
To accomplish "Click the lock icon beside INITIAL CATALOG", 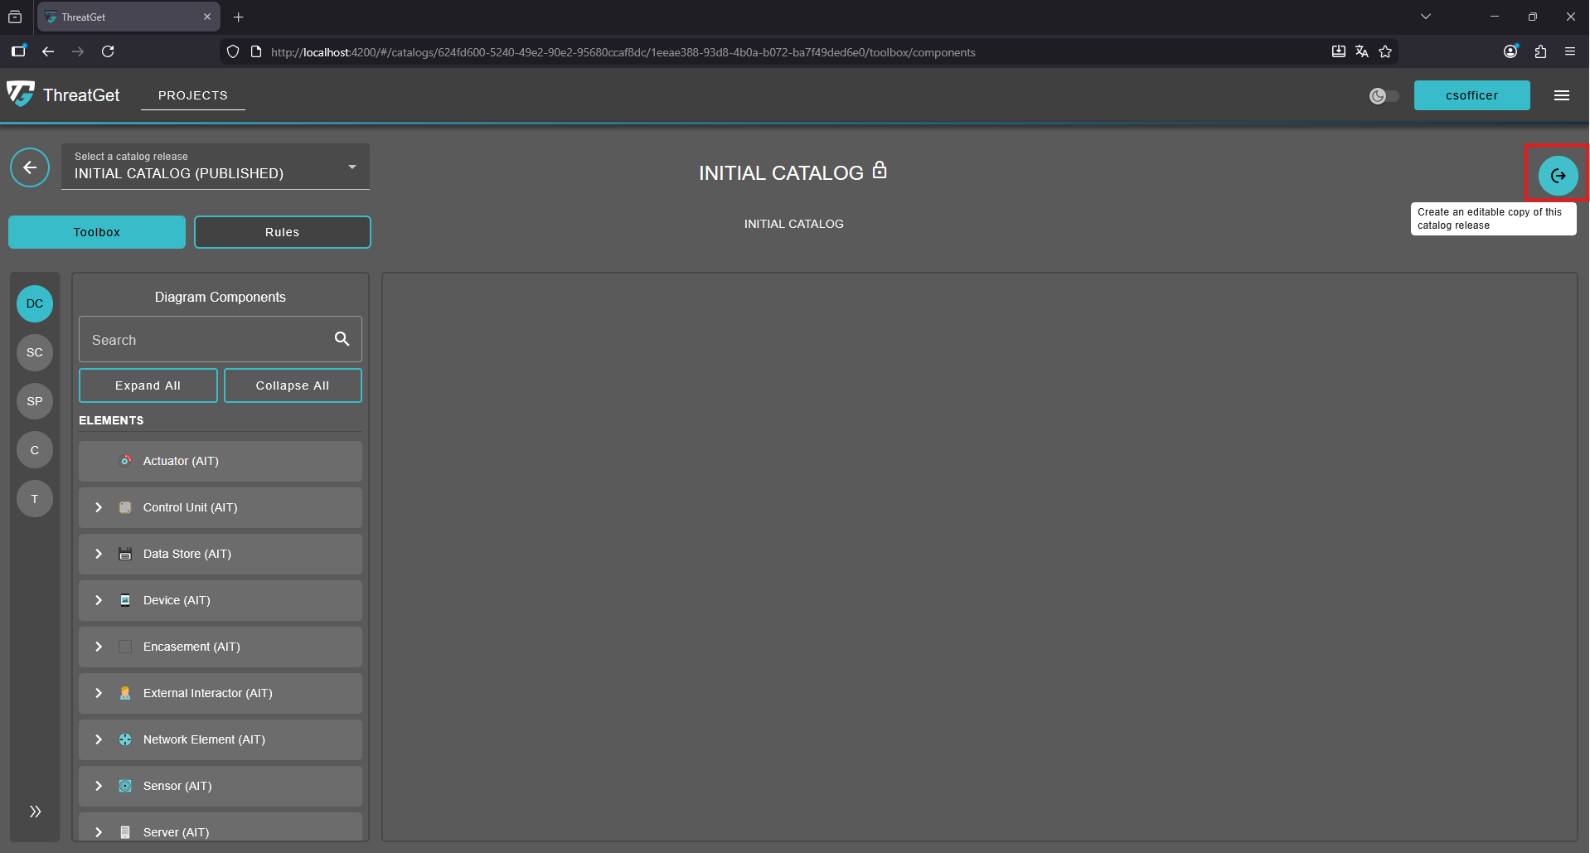I will (x=879, y=171).
